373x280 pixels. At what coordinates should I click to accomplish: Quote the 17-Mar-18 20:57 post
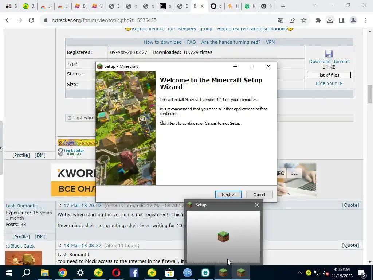coord(350,205)
